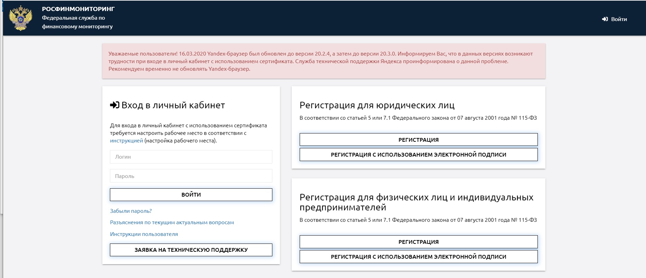This screenshot has height=278, width=646.
Task: Click the login arrow icon beside heading "Вход в личный кабинет"
Action: (115, 105)
